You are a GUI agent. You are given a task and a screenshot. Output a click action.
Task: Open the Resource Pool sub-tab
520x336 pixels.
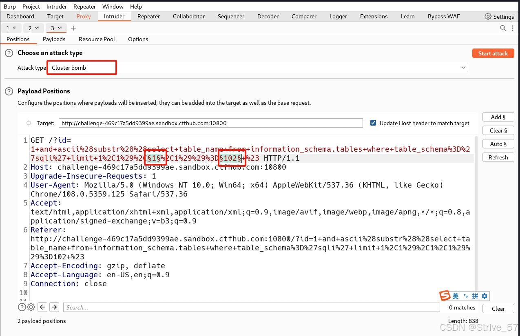click(x=97, y=39)
